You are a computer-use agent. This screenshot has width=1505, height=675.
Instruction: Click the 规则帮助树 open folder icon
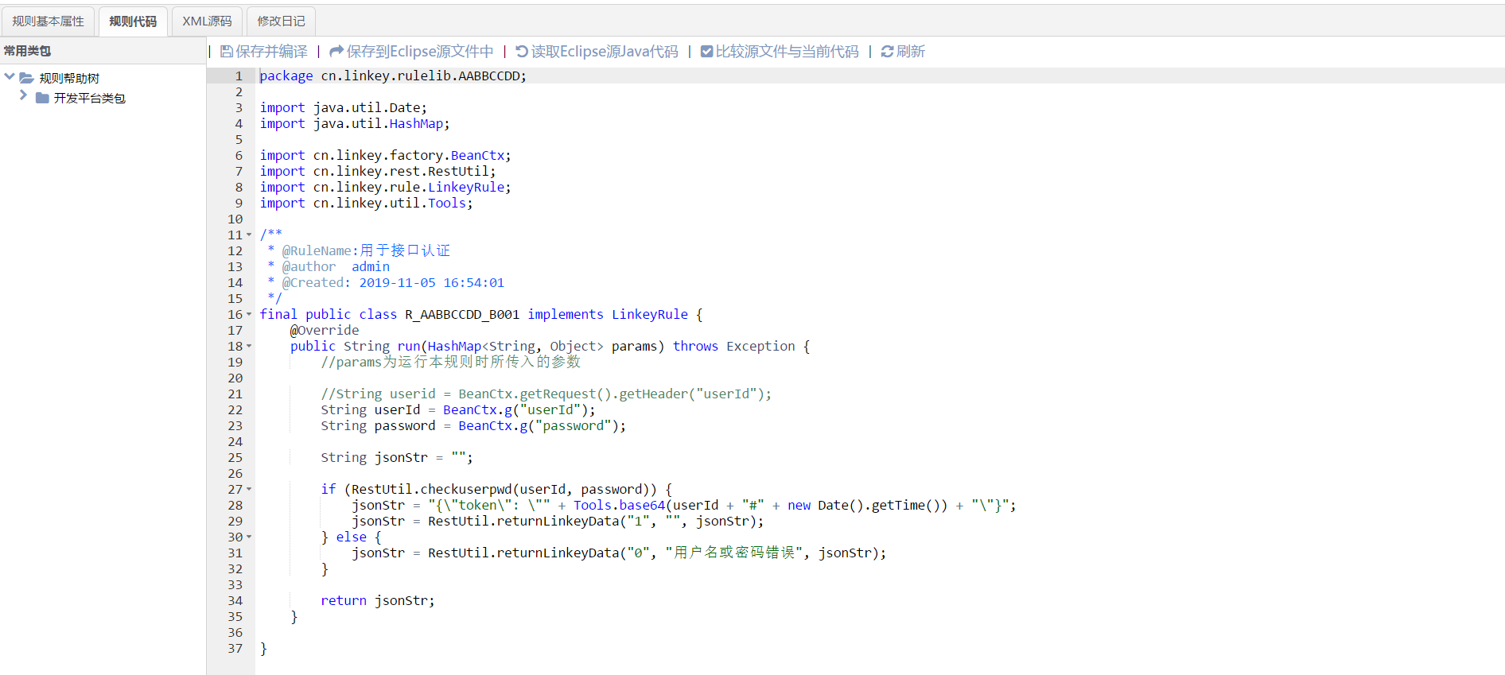(x=26, y=78)
